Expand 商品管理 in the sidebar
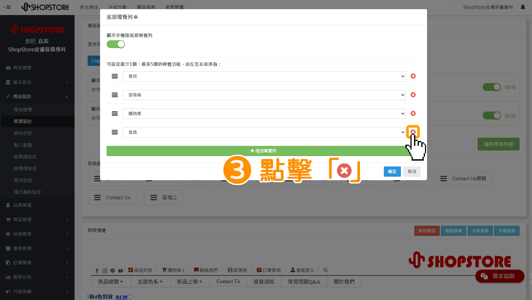The width and height of the screenshot is (532, 300). point(37,220)
